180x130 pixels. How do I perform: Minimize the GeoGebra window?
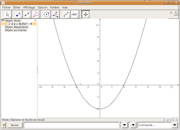pyautogui.click(x=166, y=3)
